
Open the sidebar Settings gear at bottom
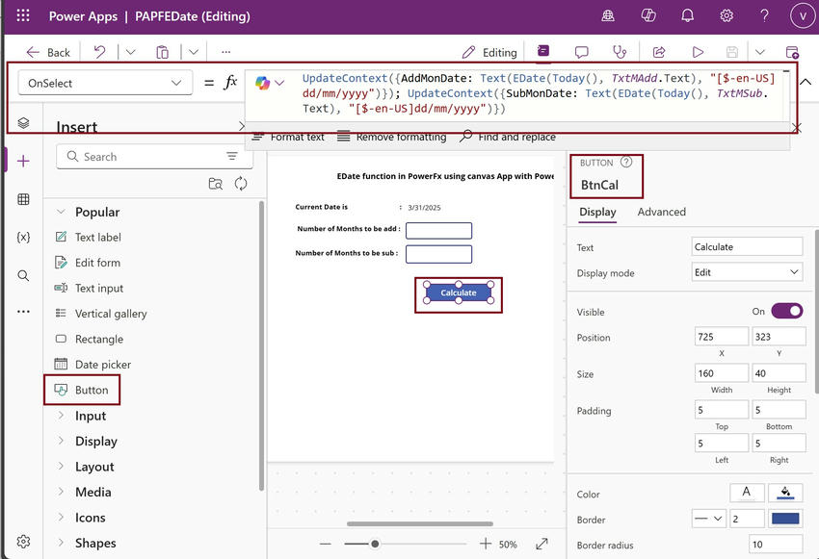coord(23,542)
